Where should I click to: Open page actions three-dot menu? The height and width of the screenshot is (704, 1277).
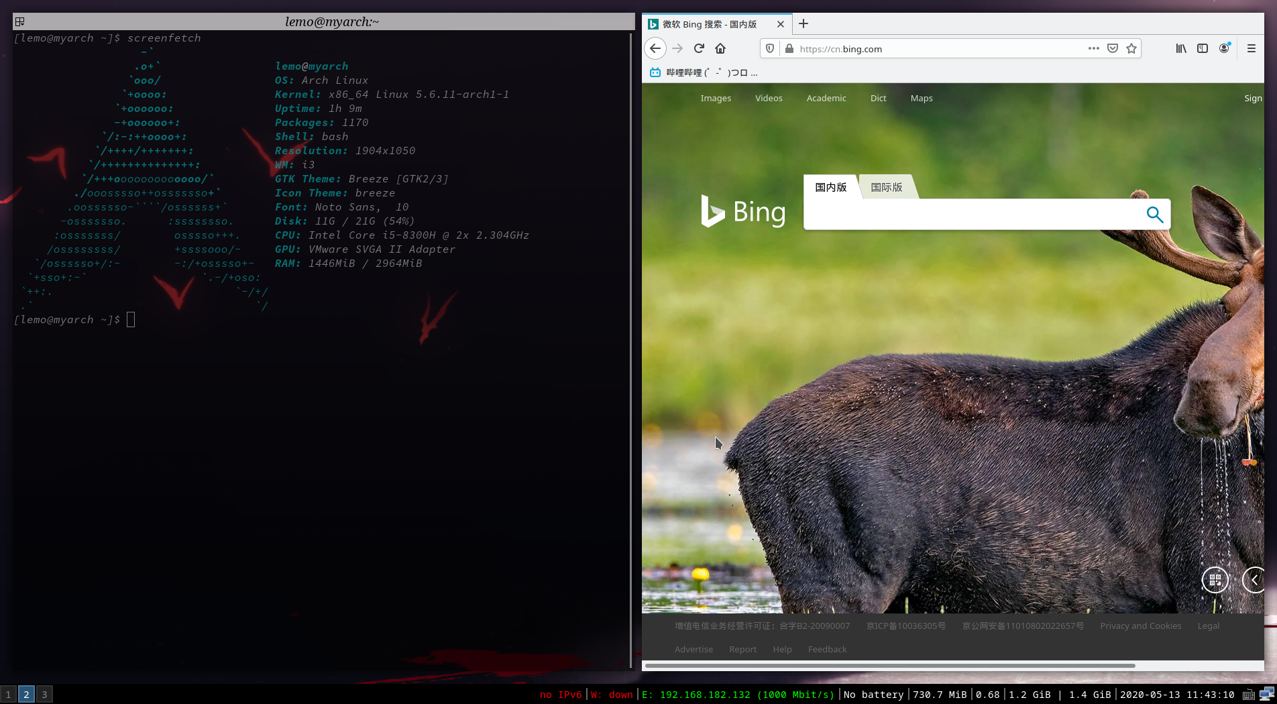(1093, 48)
